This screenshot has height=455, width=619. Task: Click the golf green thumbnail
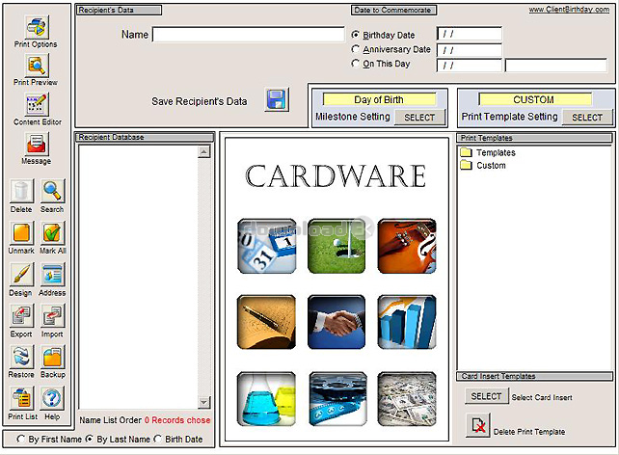click(x=336, y=246)
